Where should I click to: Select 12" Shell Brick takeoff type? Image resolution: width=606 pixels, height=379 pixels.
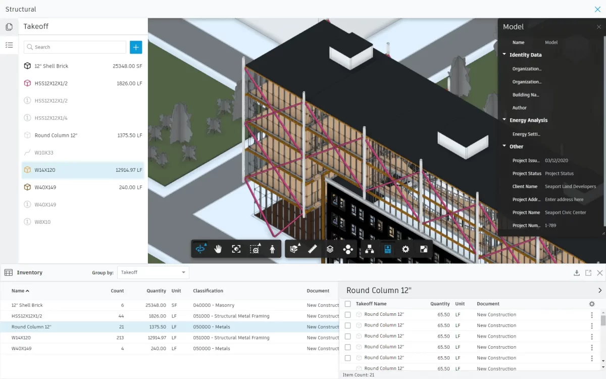coord(83,66)
